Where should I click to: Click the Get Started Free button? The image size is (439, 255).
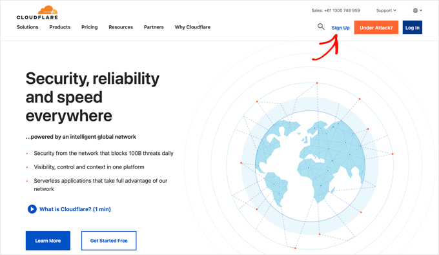(108, 240)
